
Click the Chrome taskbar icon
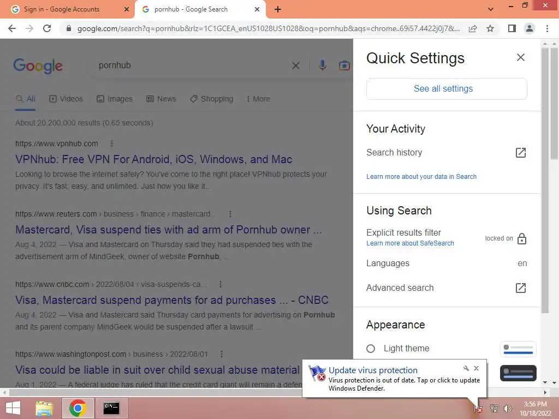tap(78, 408)
